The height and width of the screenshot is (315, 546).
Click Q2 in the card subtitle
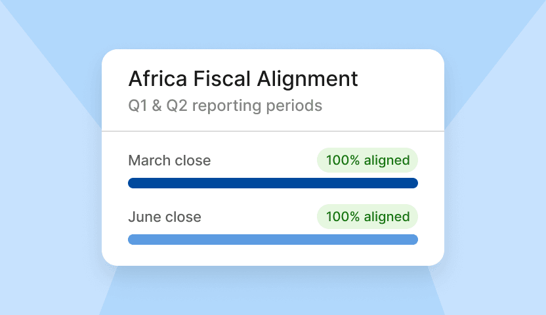click(175, 105)
